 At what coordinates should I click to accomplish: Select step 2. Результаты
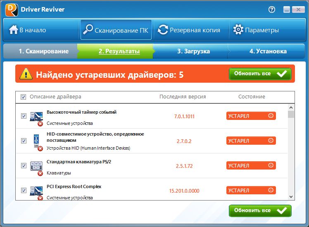point(116,51)
